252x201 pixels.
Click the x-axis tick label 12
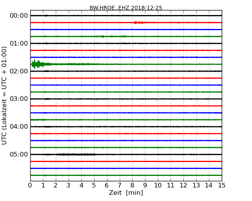pos(183,186)
